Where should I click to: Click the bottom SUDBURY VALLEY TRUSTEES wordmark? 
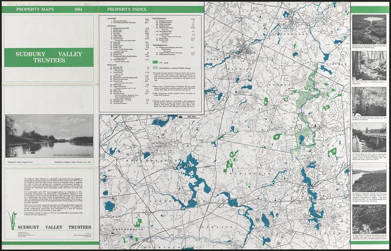pos(54,228)
